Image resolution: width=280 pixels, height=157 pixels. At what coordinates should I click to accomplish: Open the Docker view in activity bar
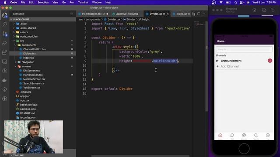coord(5,80)
